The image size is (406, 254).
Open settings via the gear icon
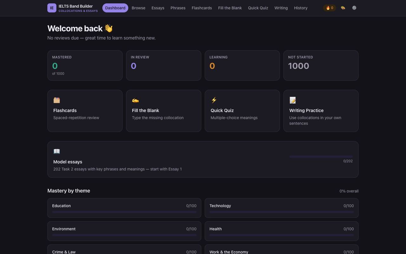tap(354, 8)
